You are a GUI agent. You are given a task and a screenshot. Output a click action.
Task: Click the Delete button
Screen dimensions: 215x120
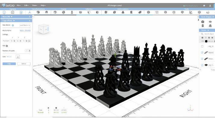point(24,64)
